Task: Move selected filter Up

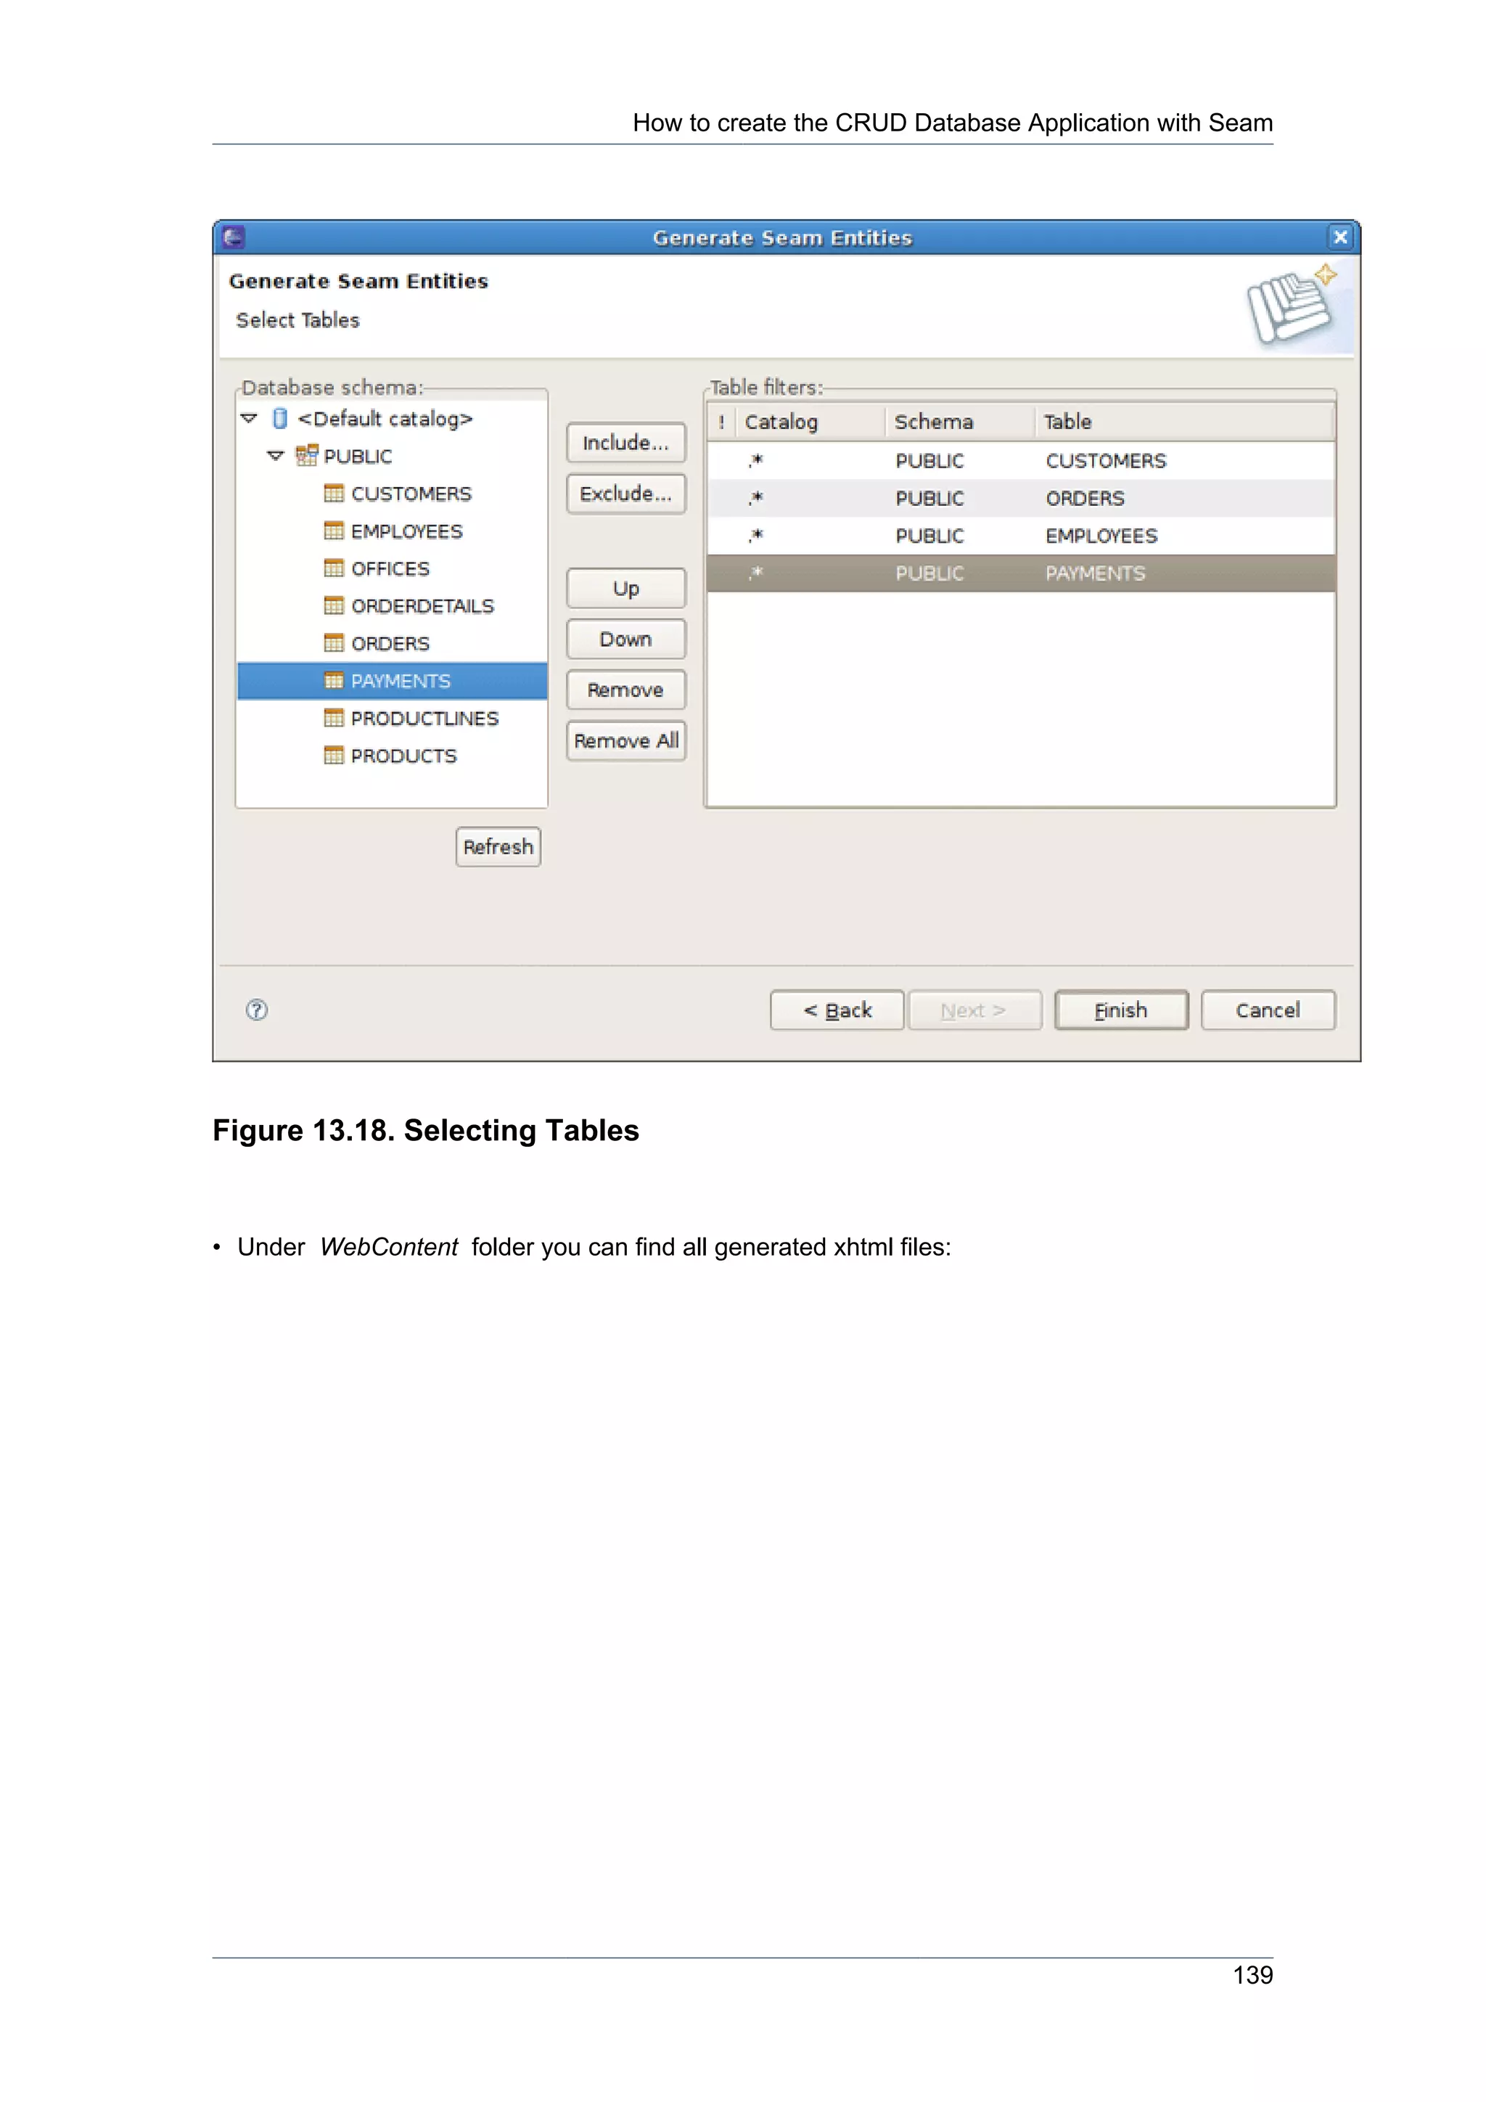Action: click(626, 589)
